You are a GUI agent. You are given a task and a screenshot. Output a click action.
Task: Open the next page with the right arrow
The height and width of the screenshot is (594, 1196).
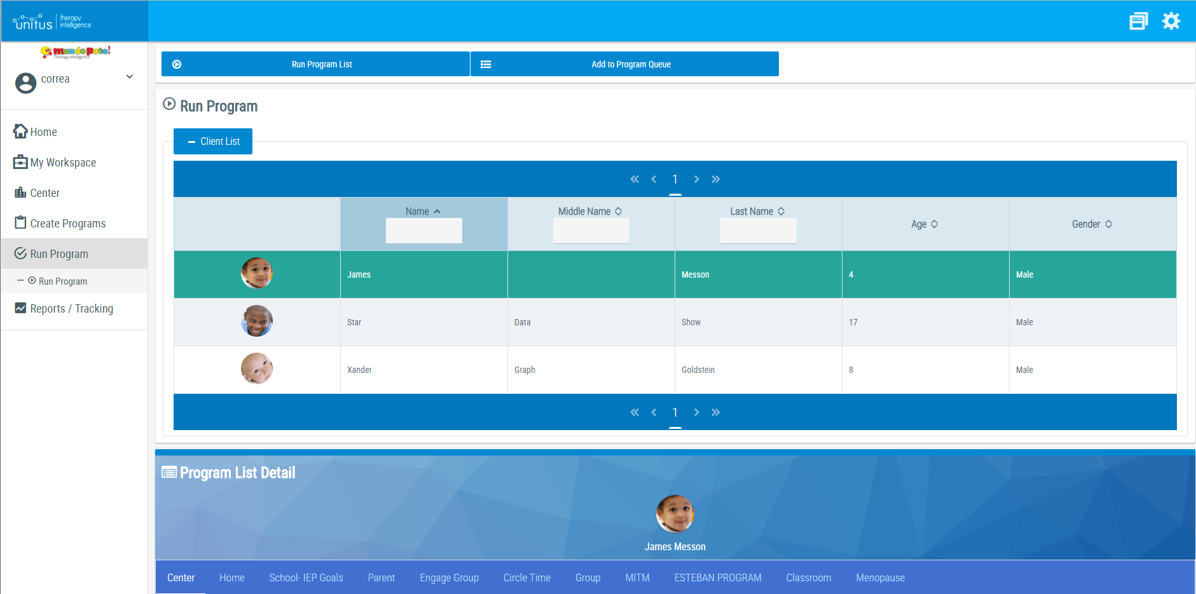pos(696,179)
